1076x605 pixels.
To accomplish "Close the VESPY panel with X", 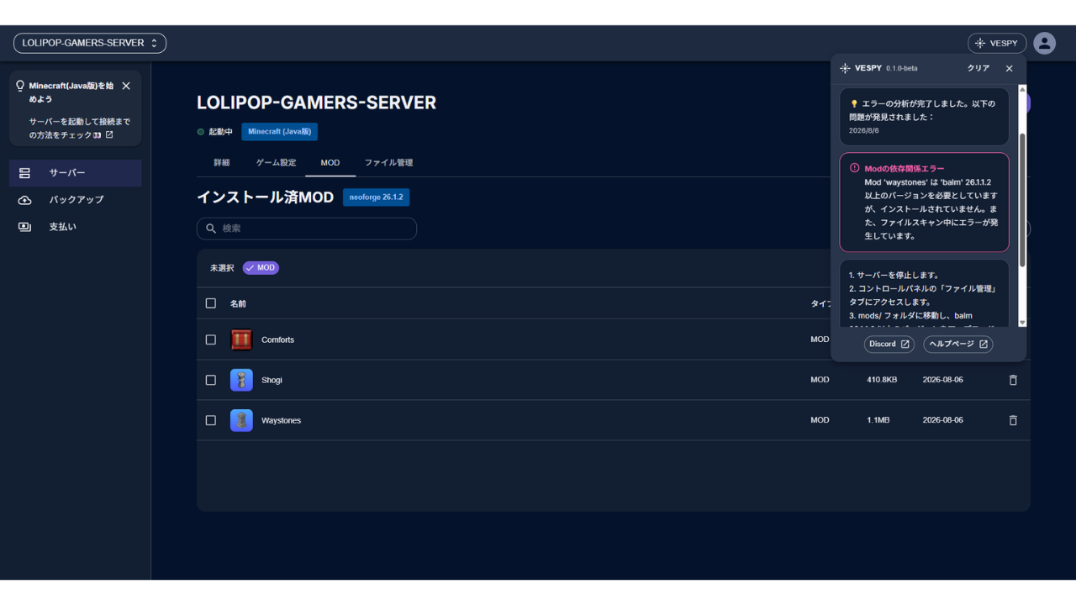I will click(1010, 69).
